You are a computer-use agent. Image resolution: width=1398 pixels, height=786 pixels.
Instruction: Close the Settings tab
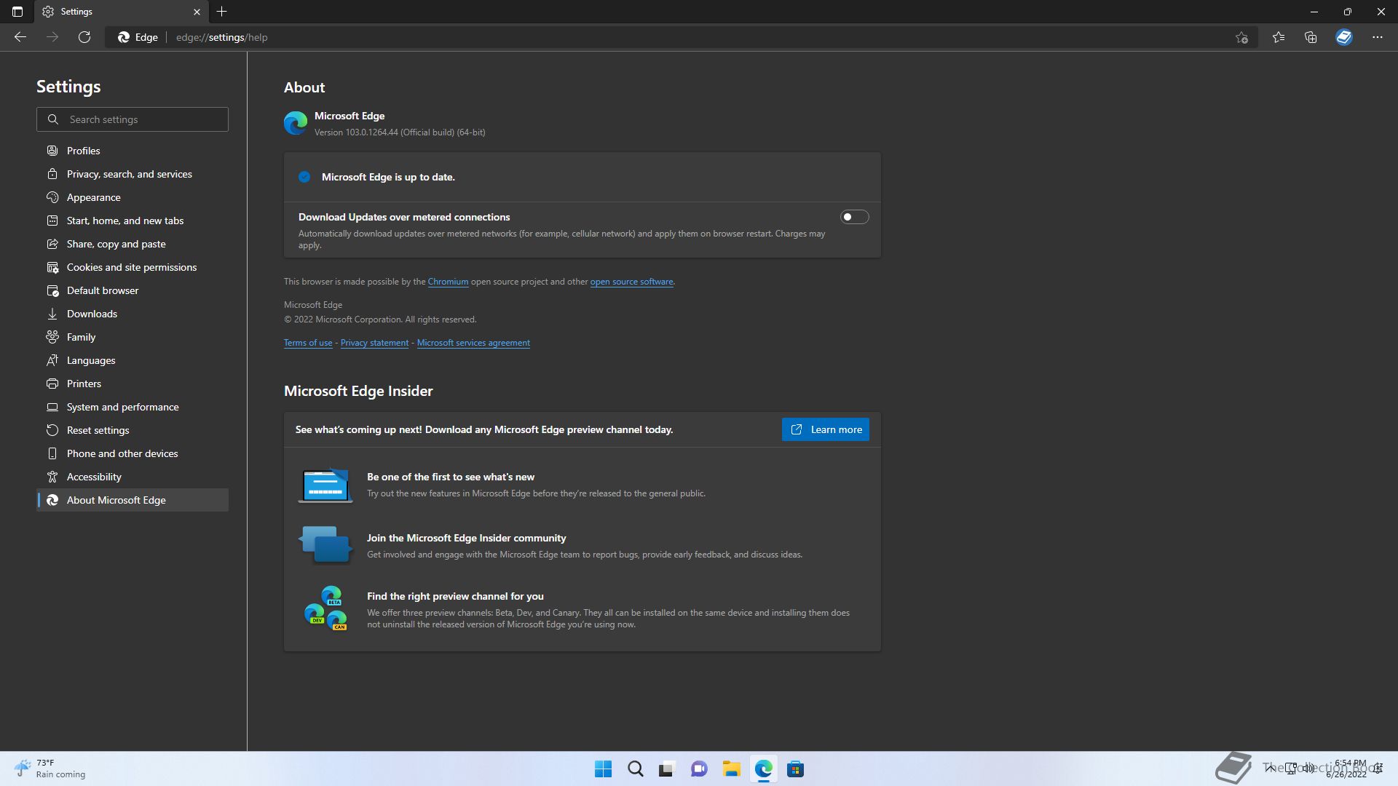197,12
